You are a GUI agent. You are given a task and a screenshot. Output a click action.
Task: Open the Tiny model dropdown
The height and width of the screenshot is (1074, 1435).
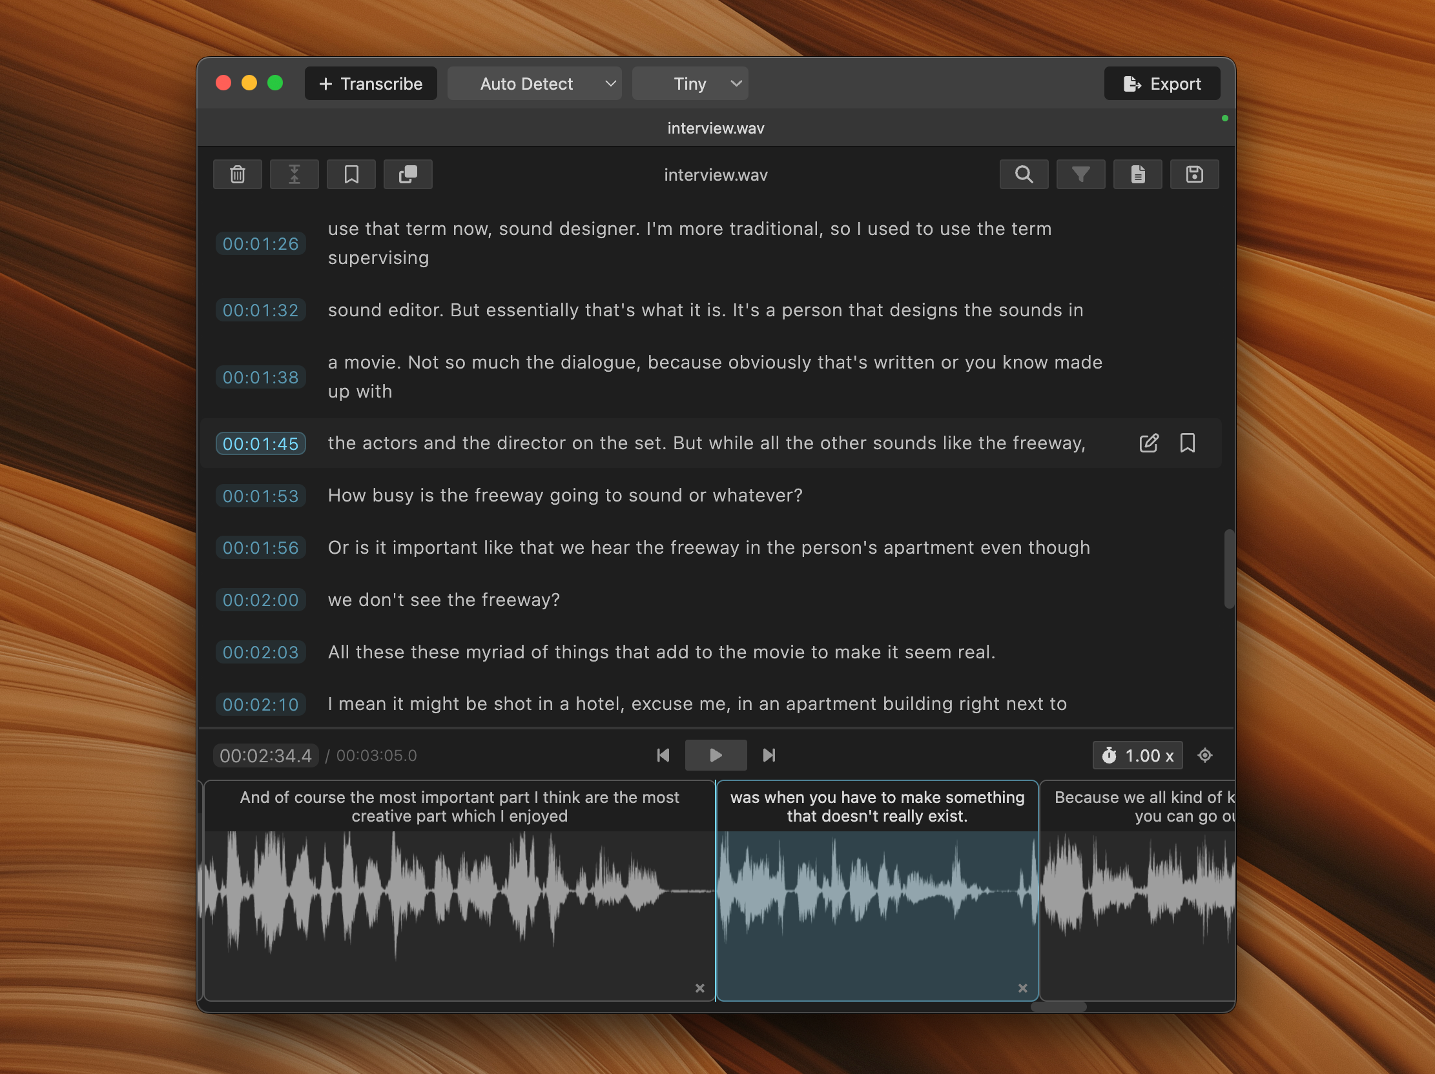[x=690, y=84]
